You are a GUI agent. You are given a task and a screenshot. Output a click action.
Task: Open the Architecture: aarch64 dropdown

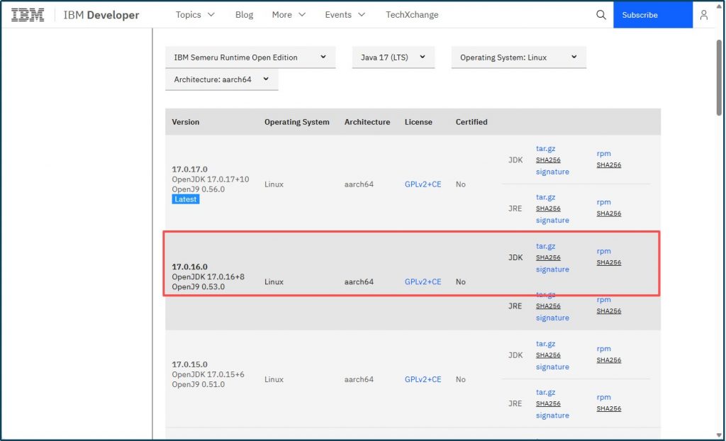(221, 79)
